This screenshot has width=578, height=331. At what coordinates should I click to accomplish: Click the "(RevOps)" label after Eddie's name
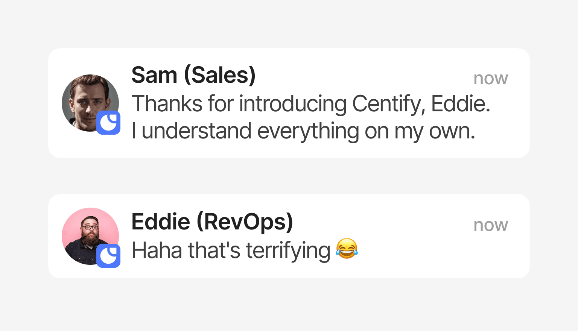click(245, 222)
